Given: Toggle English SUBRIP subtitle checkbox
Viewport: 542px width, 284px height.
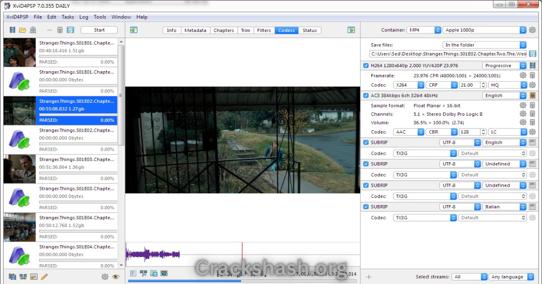Looking at the screenshot, I should point(366,142).
